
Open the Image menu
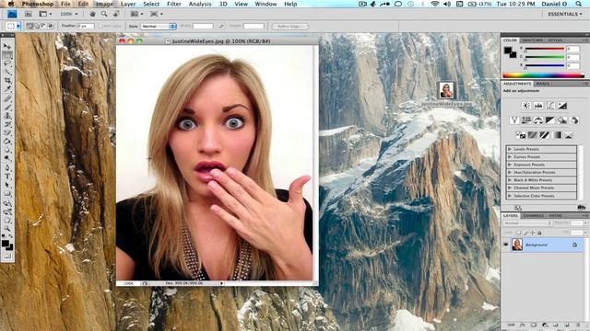click(x=104, y=4)
